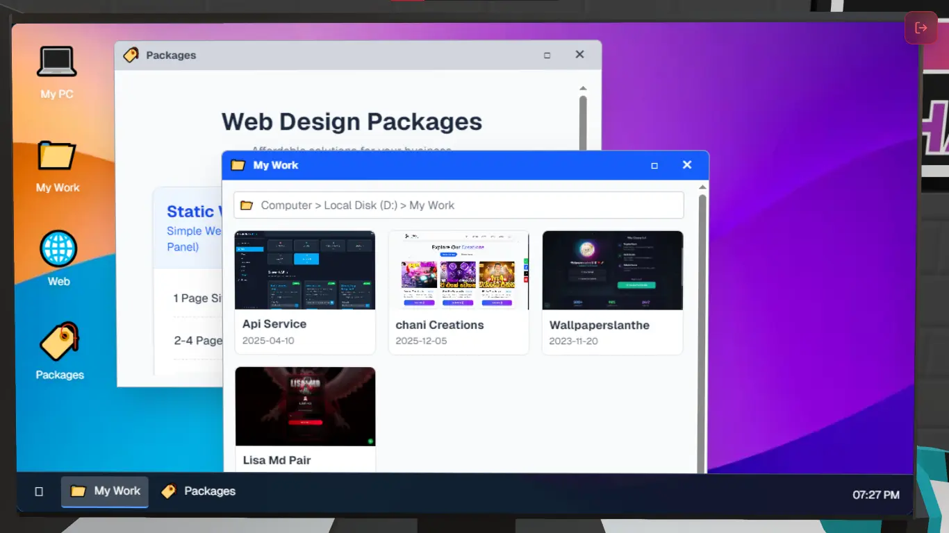
Task: Click the My Work window vertical scrollbar
Action: [702, 312]
